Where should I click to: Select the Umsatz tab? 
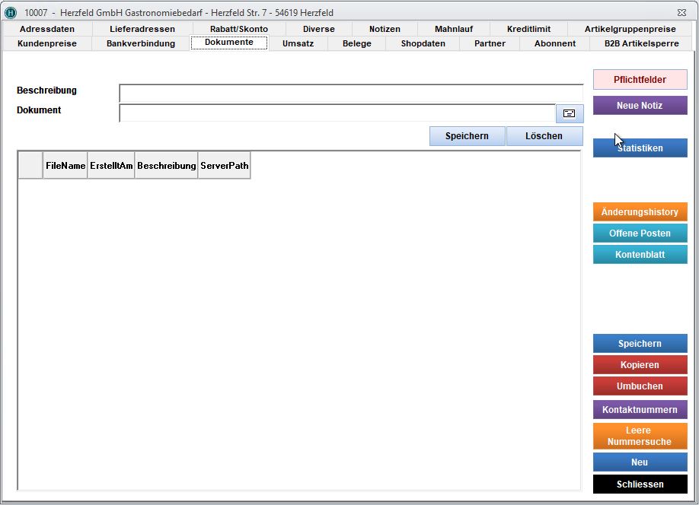[x=298, y=43]
